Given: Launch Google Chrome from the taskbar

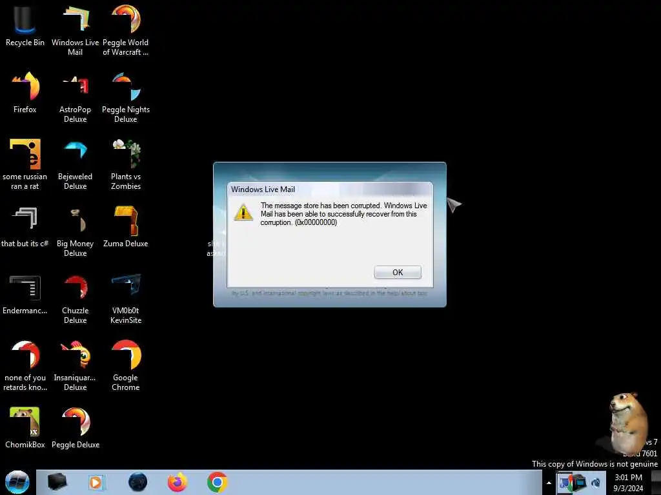Looking at the screenshot, I should click(x=217, y=482).
